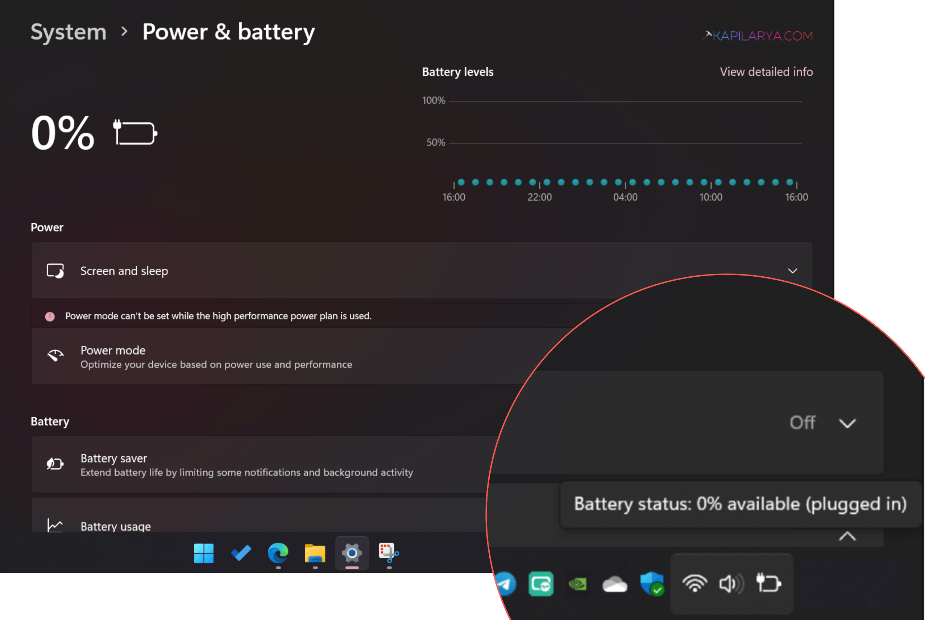This screenshot has width=925, height=620.
Task: Click the 'Off' battery saver value
Action: [802, 423]
